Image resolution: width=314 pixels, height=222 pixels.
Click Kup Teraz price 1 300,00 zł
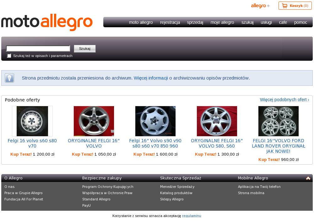pos(217,154)
